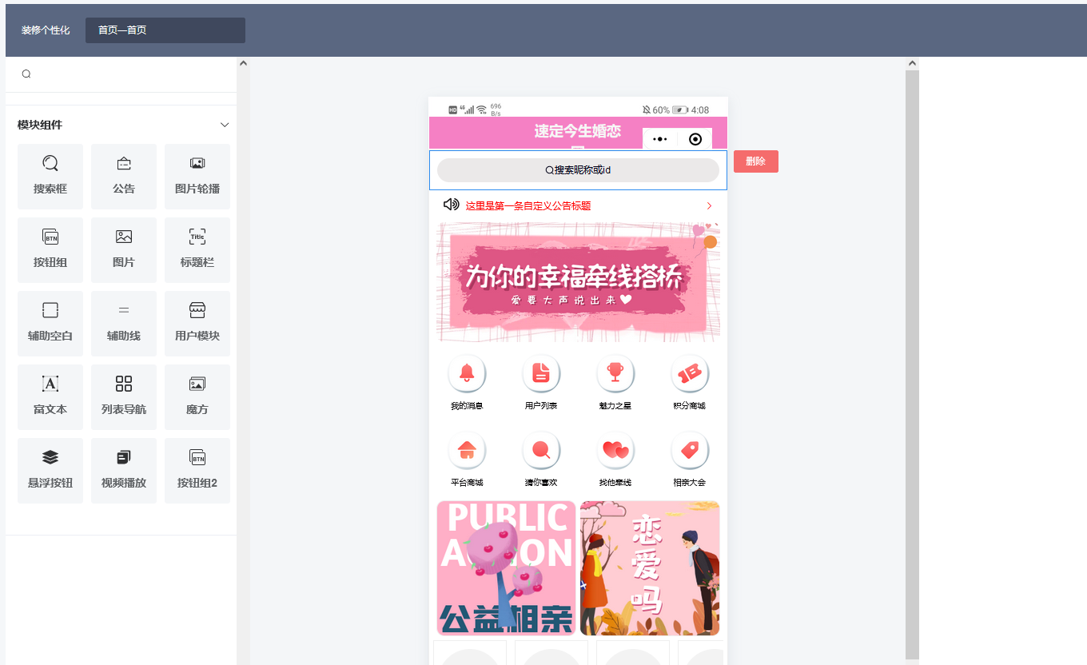Click the search magnifier icon in the sidebar
1087x665 pixels.
pyautogui.click(x=26, y=74)
